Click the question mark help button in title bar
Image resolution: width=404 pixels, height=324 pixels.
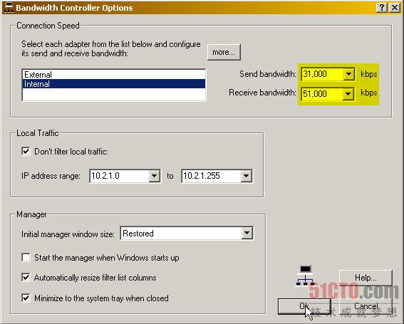(382, 7)
